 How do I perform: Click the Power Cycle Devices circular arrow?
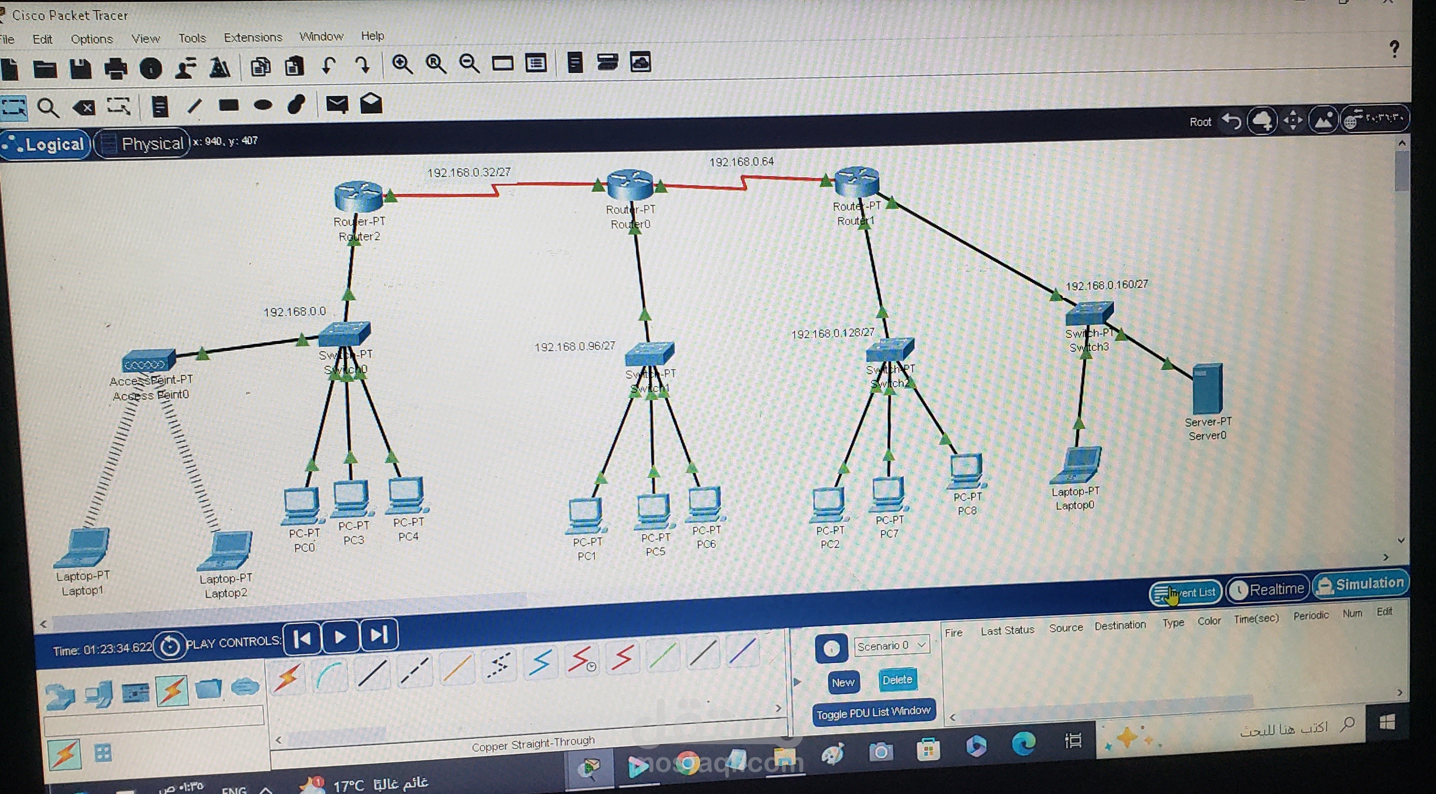coord(170,646)
